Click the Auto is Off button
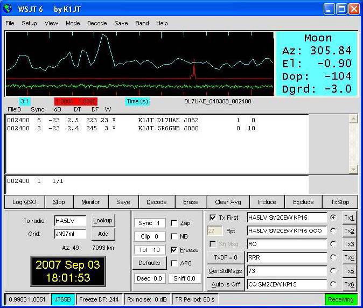Screen dimensions: 363x308 point(226,284)
